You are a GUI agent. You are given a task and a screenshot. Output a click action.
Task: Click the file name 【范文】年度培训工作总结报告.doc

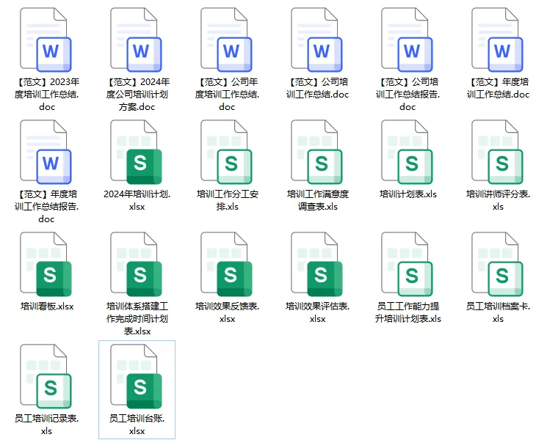click(x=46, y=206)
